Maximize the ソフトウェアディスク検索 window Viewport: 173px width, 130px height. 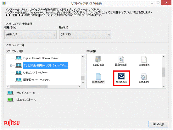coord(158,3)
